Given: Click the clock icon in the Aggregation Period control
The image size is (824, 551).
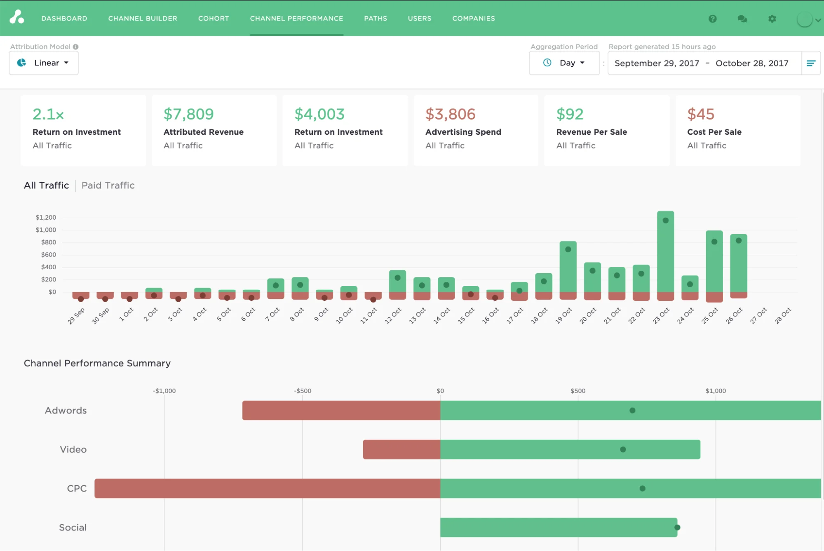Looking at the screenshot, I should tap(547, 63).
